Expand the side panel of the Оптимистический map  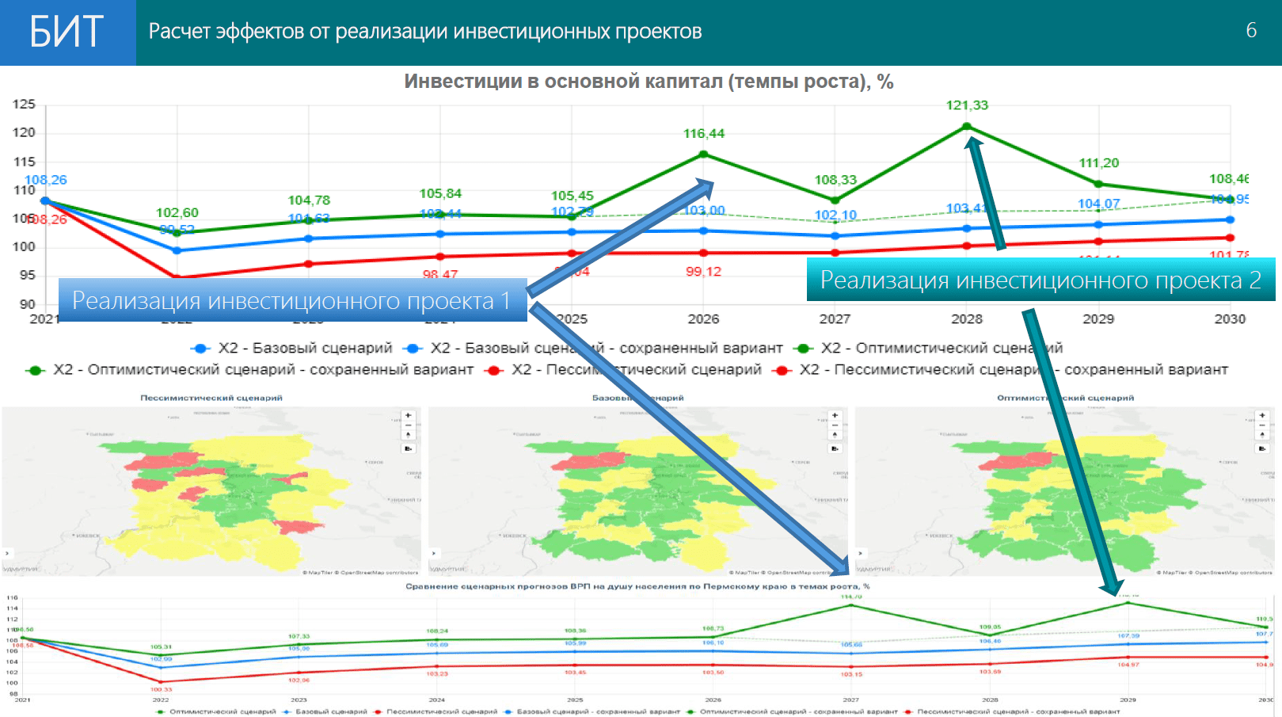click(861, 553)
